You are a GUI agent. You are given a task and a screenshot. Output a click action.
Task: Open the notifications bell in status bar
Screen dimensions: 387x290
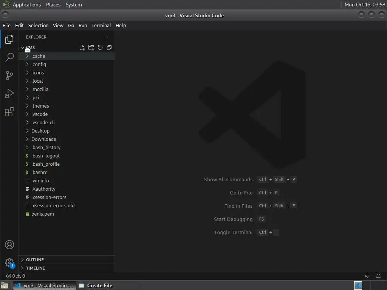tap(378, 276)
